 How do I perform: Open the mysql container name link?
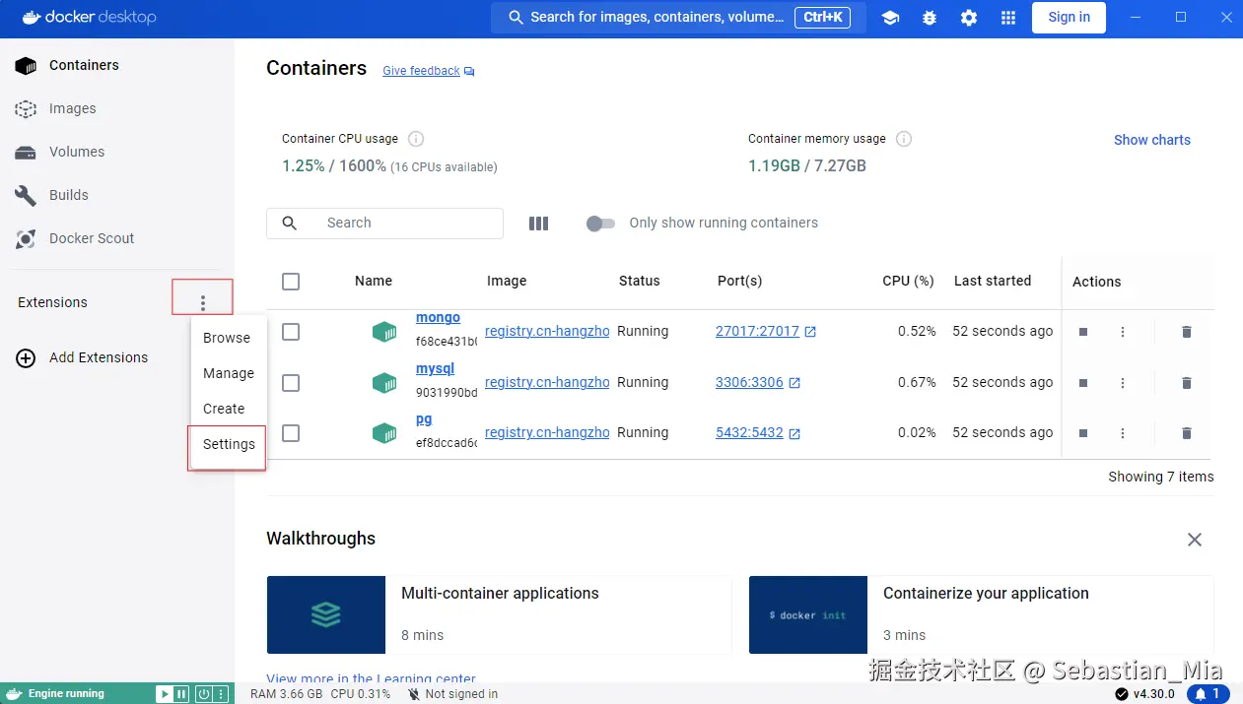(x=435, y=369)
